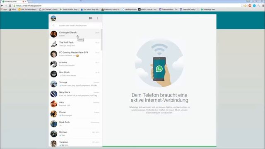
Task: Open the Softair Waffen Shop bookmark
Action: 70,10
